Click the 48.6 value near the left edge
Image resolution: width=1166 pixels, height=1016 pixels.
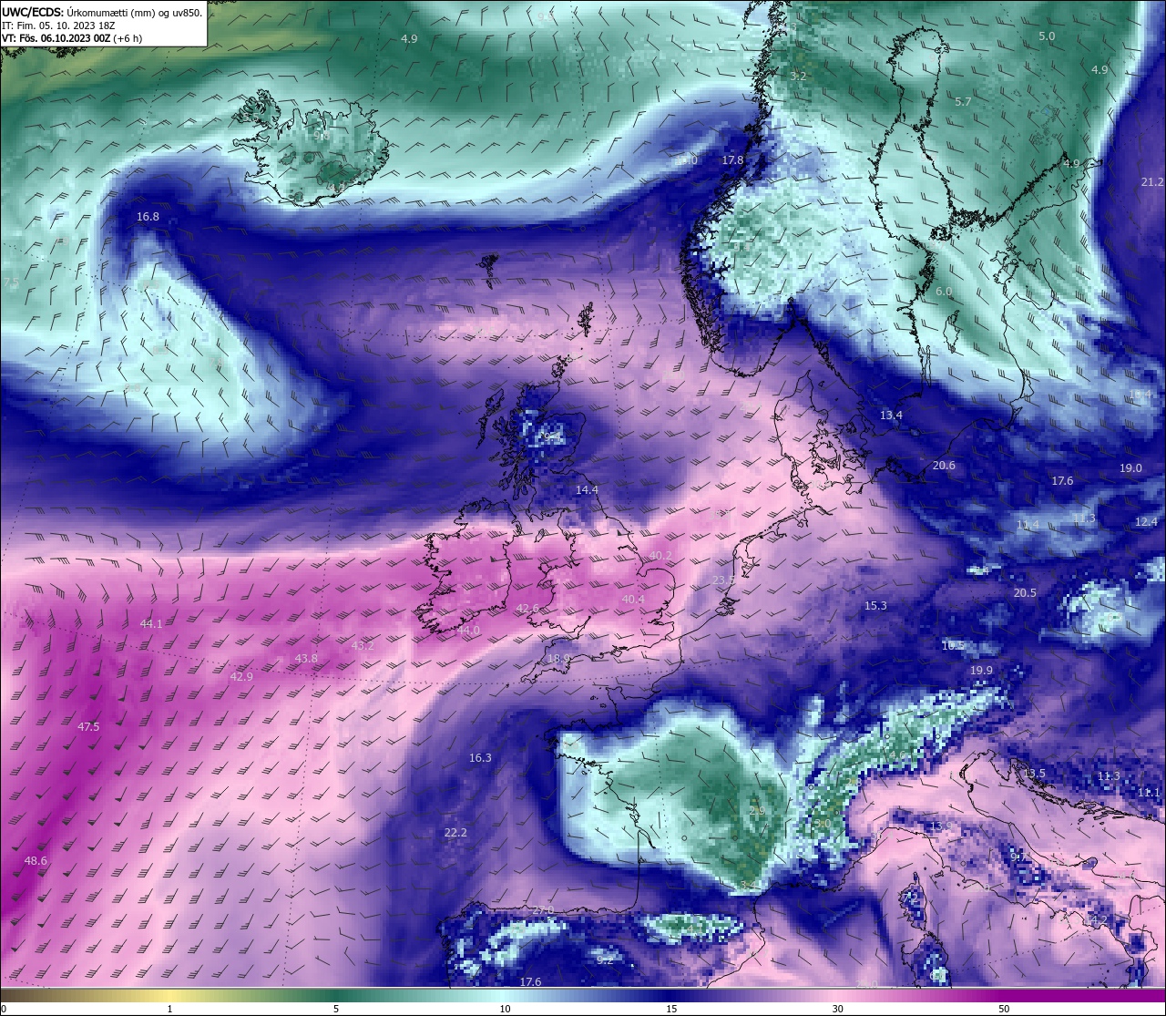(x=36, y=861)
